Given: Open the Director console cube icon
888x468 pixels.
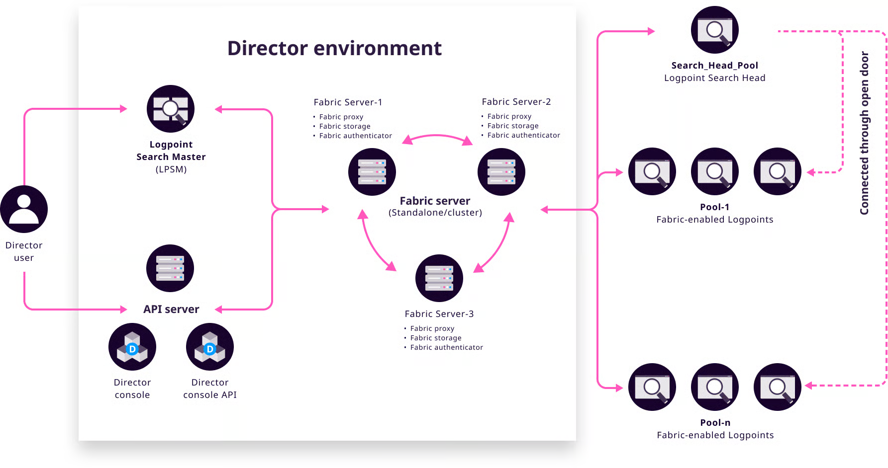Looking at the screenshot, I should click(x=132, y=347).
